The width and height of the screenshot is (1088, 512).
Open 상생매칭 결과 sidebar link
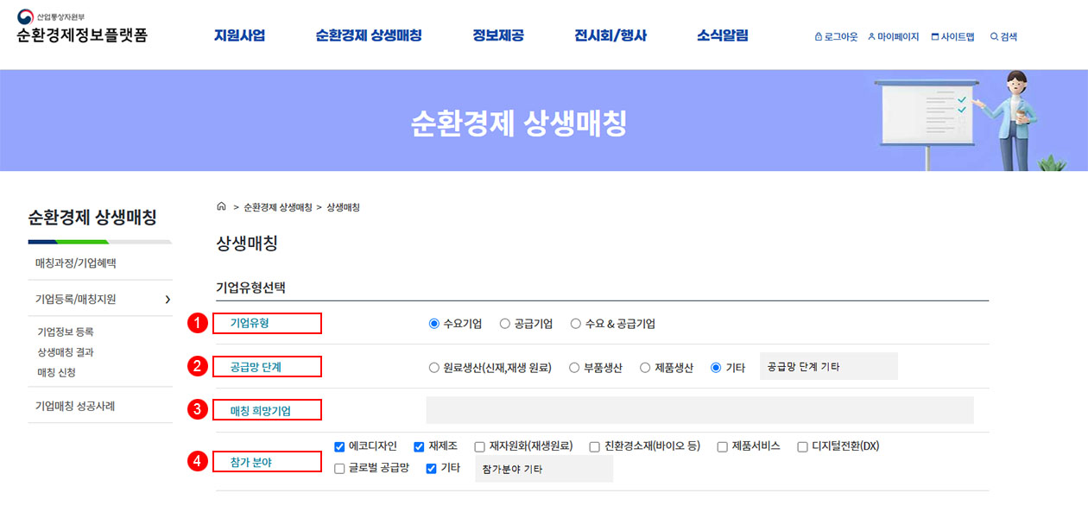66,352
